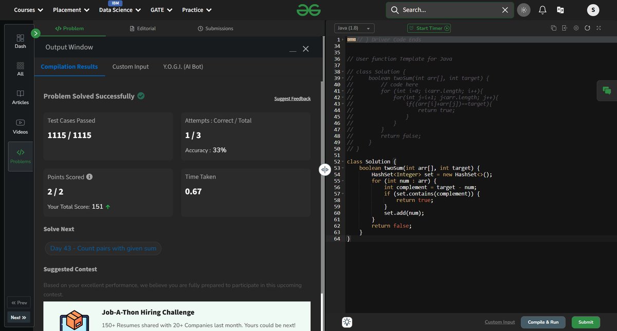The height and width of the screenshot is (331, 617).
Task: Toggle the theme icon below the editor
Action: [347, 322]
